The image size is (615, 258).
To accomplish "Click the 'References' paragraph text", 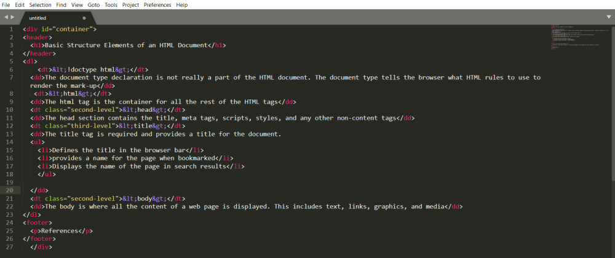I will point(60,230).
